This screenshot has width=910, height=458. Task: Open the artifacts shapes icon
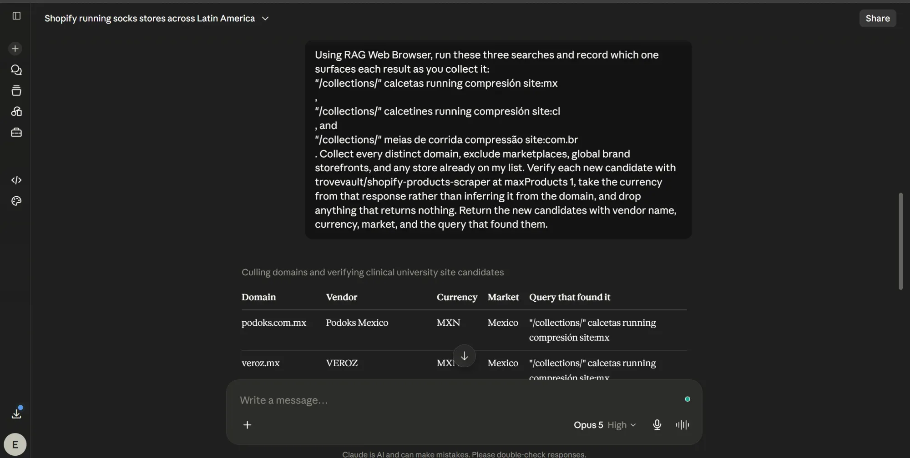point(16,111)
